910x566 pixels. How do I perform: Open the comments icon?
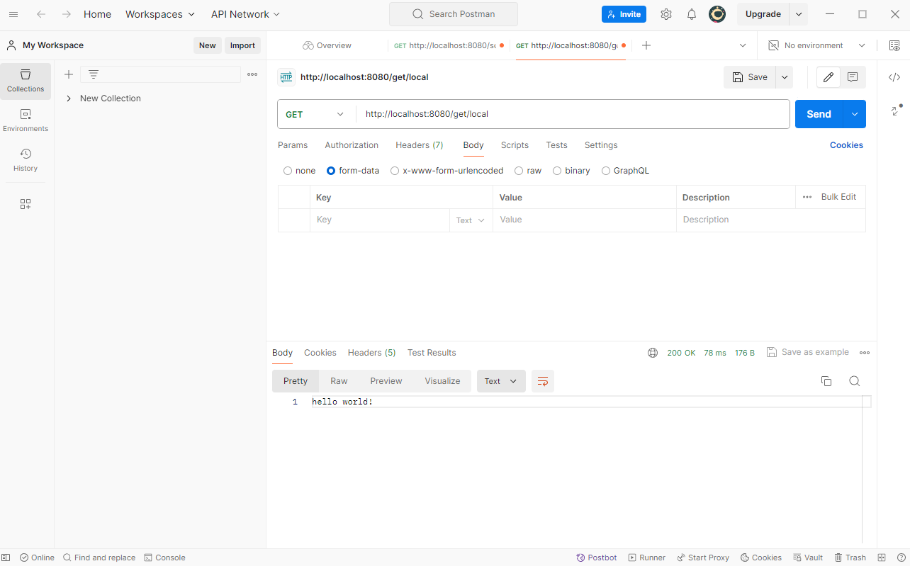click(853, 77)
